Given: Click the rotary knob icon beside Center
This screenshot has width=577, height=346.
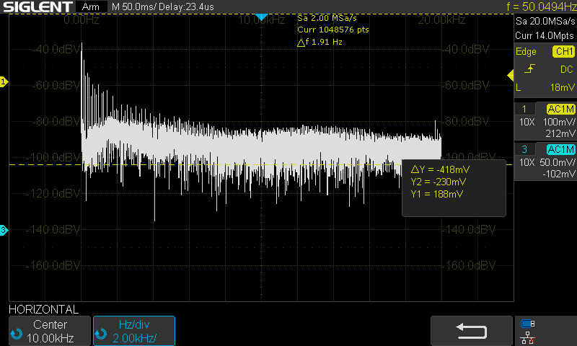Looking at the screenshot, I should point(17,334).
